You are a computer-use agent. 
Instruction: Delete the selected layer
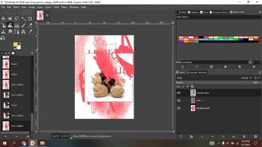coord(255,136)
